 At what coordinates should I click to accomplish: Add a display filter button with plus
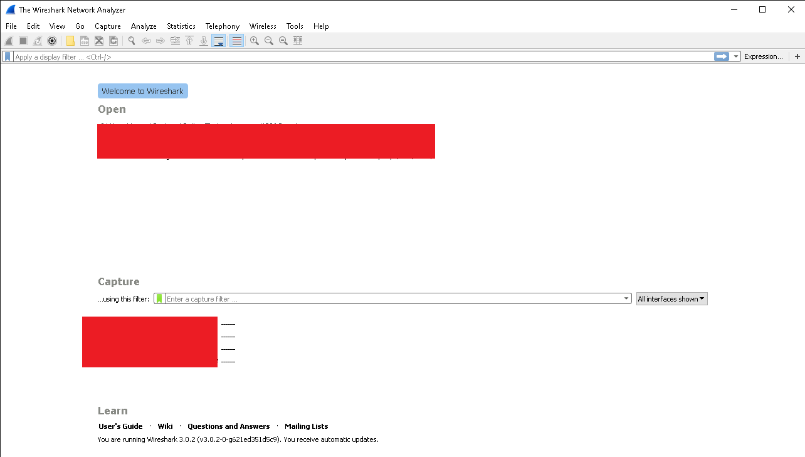click(x=797, y=56)
